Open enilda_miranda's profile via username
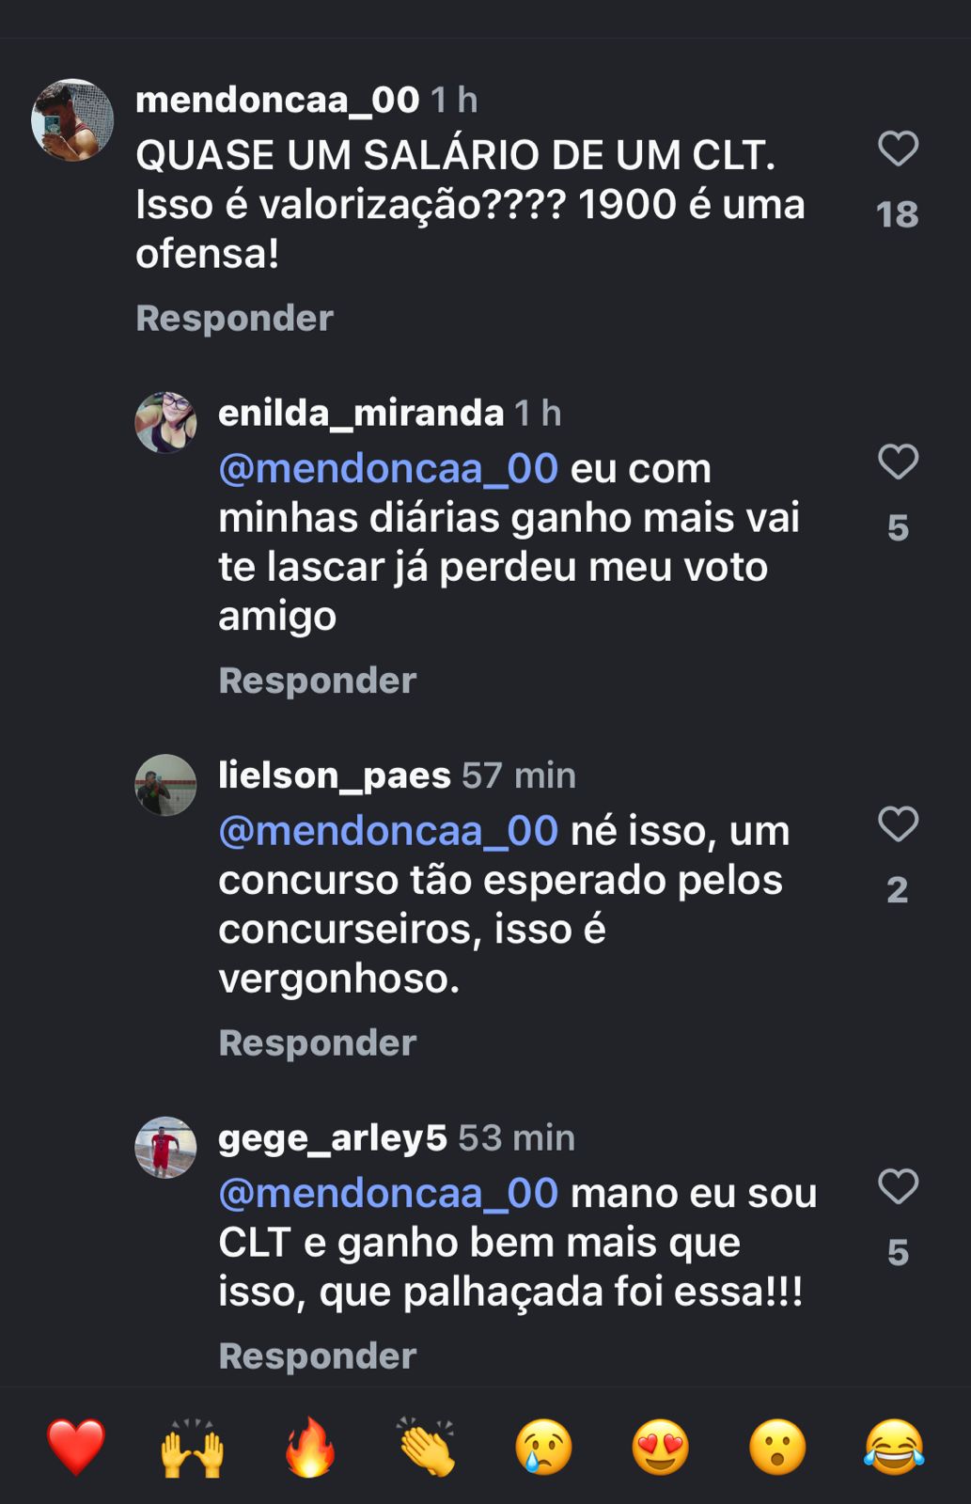 coord(361,413)
